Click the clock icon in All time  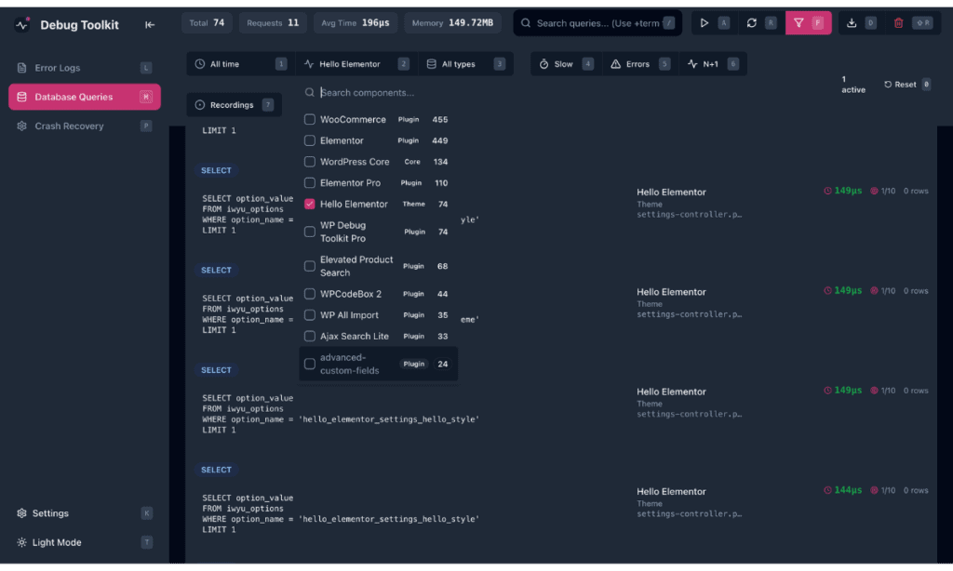click(199, 64)
